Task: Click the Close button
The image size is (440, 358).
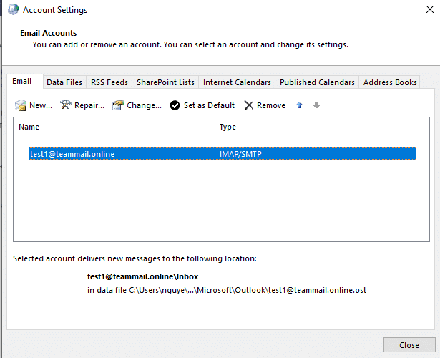Action: point(409,345)
